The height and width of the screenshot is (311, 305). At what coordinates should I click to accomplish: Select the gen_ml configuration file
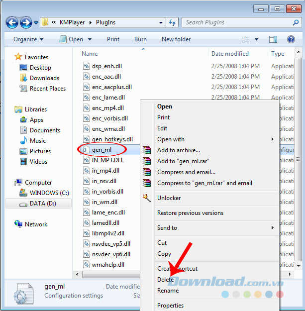pyautogui.click(x=102, y=150)
